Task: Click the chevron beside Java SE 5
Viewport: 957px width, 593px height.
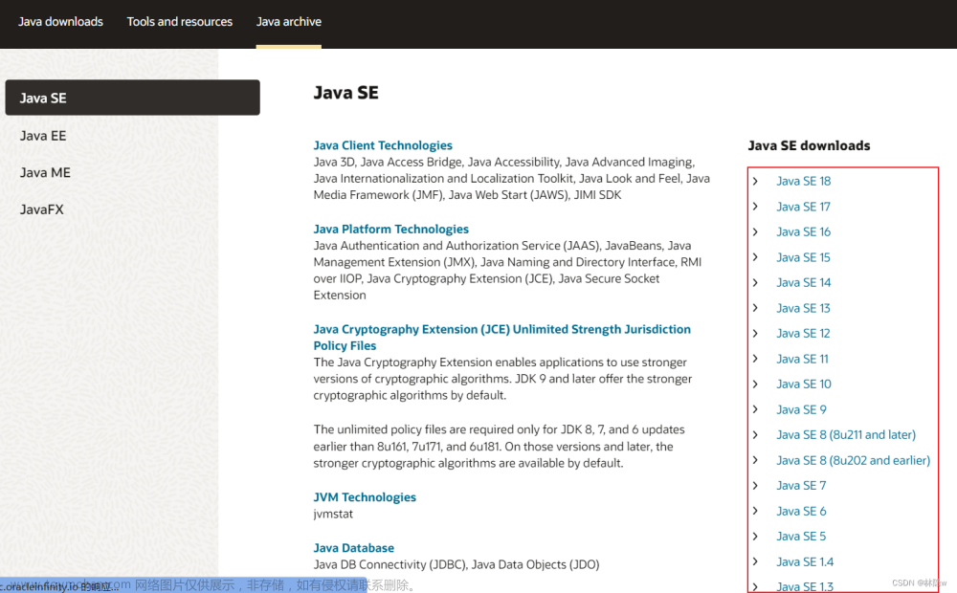Action: coord(756,537)
